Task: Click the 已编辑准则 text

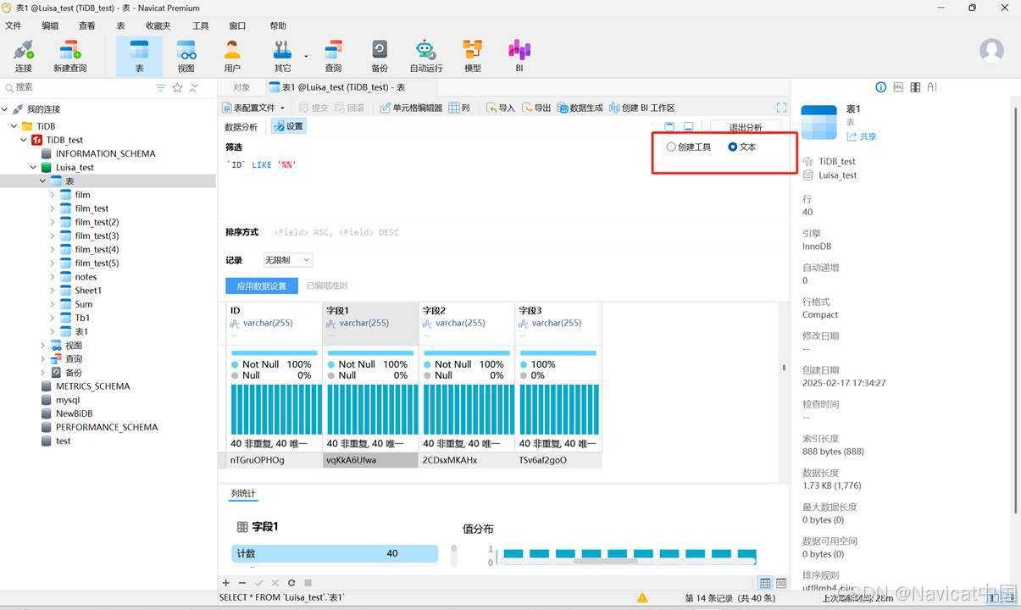Action: pyautogui.click(x=327, y=286)
